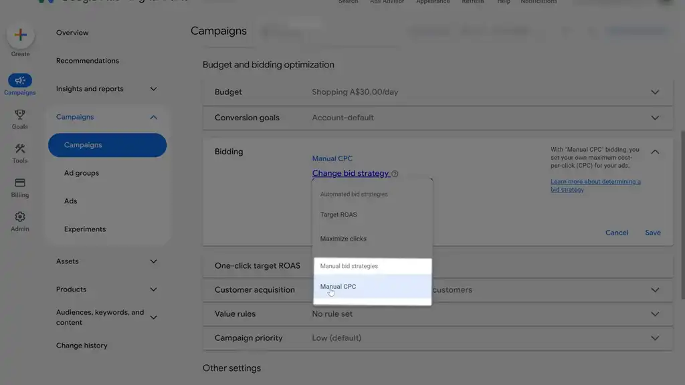Viewport: 685px width, 385px height.
Task: Click the No rule set value
Action: point(332,314)
